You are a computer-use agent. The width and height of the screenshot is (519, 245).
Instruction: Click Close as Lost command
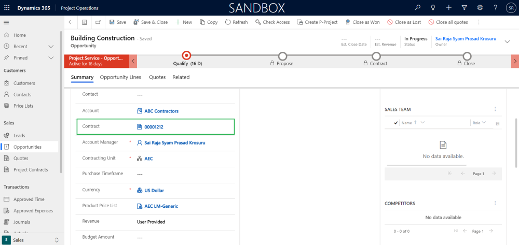404,22
